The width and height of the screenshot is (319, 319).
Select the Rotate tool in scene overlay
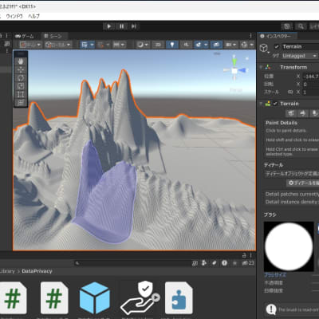click(21, 78)
